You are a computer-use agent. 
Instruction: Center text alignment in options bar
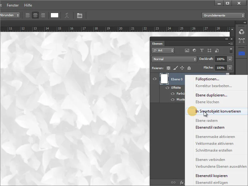pos(35,15)
